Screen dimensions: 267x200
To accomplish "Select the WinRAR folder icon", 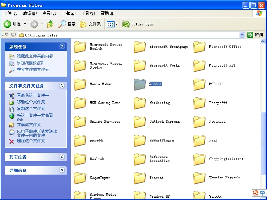I will (199, 195).
